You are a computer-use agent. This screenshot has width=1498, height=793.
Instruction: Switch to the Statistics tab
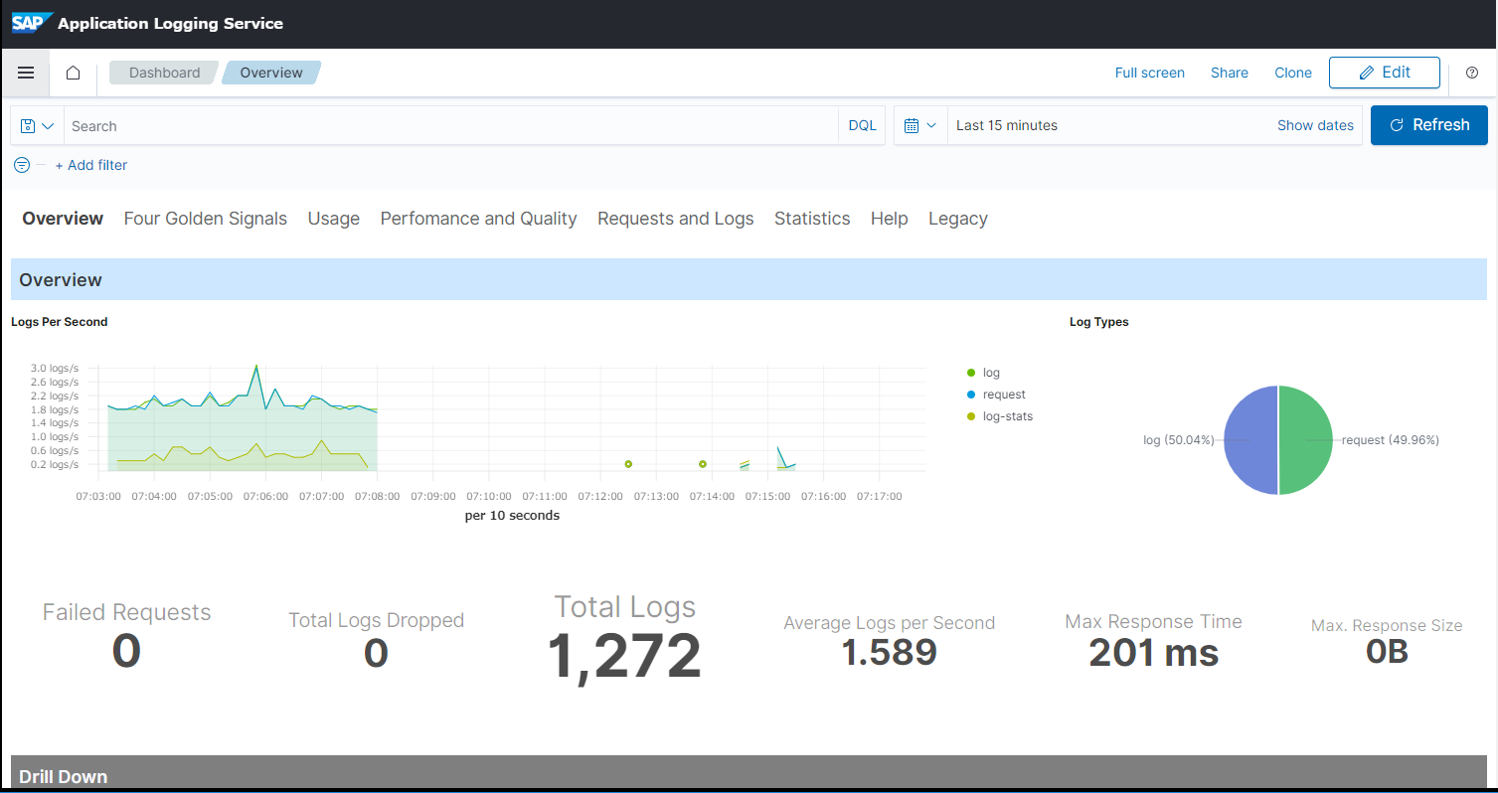(x=812, y=219)
